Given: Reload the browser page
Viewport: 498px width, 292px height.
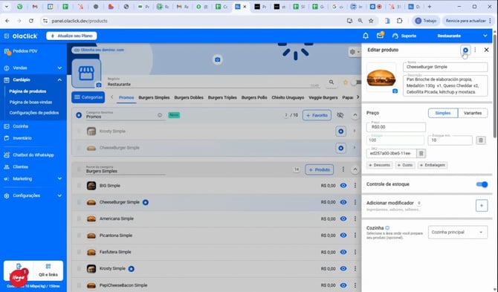Looking at the screenshot, I should (x=30, y=21).
